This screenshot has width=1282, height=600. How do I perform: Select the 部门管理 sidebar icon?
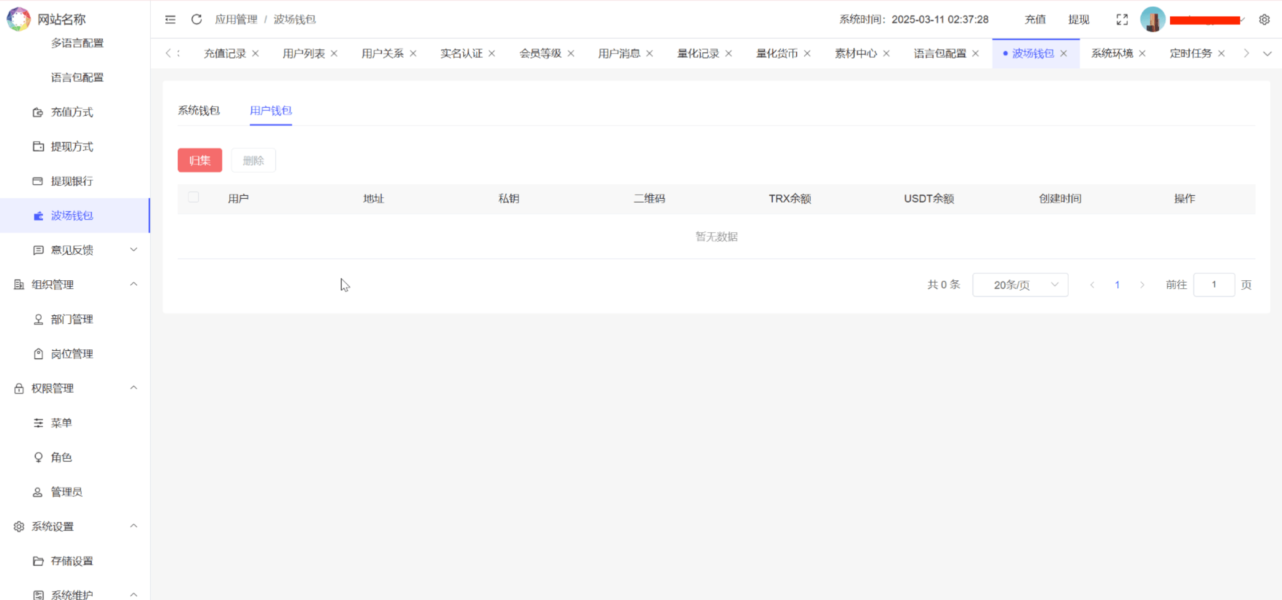(x=38, y=319)
